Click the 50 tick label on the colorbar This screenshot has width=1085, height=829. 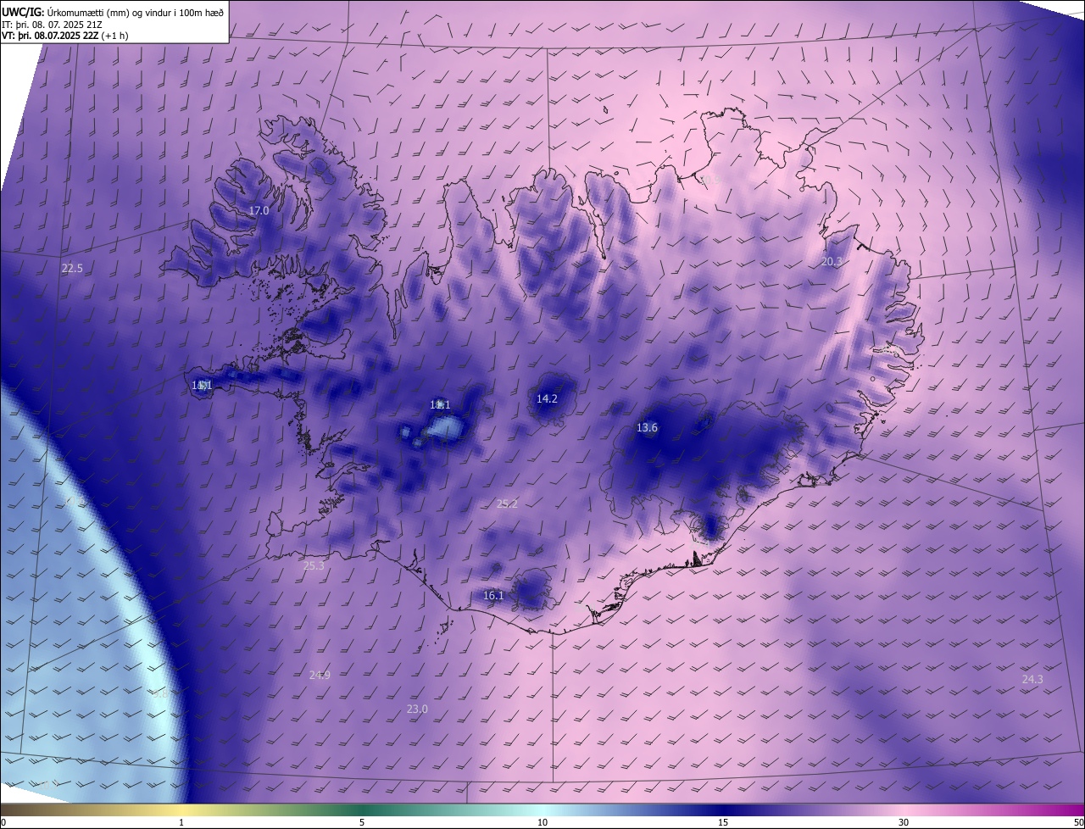1078,823
